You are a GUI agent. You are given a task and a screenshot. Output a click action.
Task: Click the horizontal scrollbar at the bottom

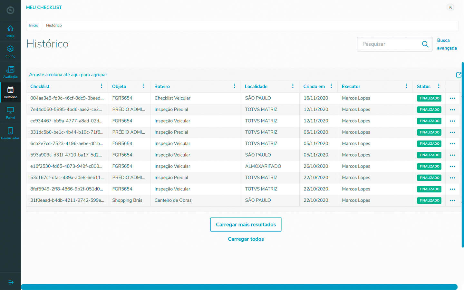239,287
